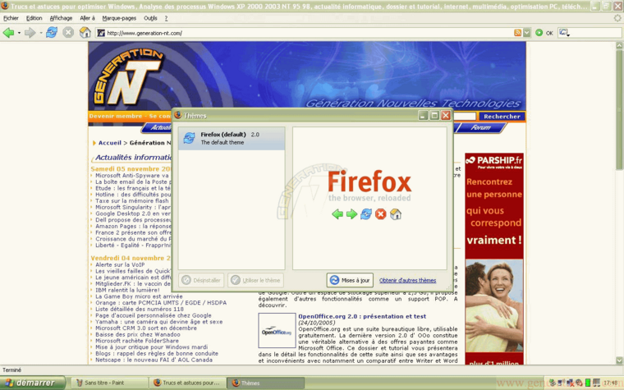The height and width of the screenshot is (390, 624).
Task: Click the Utiliser le thème button
Action: pyautogui.click(x=255, y=280)
